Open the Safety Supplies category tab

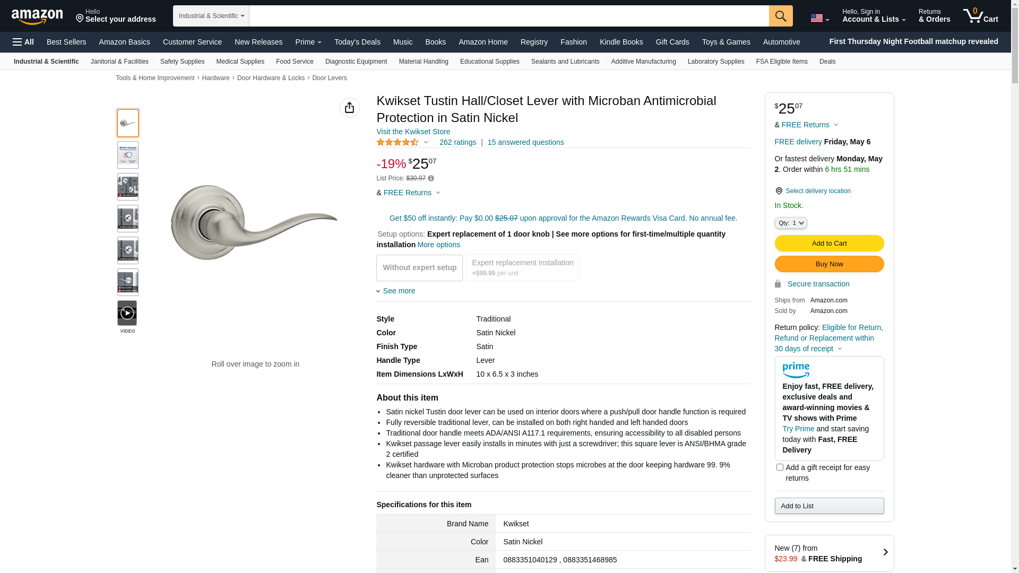182,62
